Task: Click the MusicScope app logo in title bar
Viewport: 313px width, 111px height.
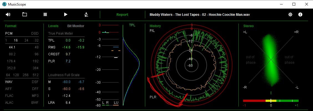Action: (4, 4)
